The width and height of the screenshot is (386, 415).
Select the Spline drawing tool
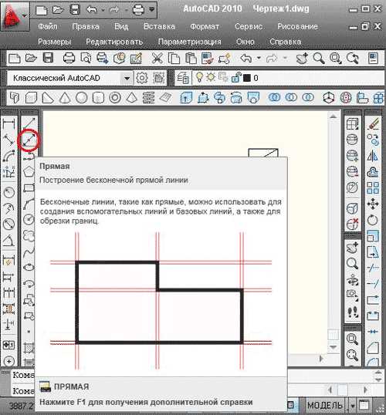29,251
